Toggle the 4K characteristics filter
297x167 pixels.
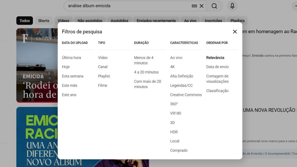pyautogui.click(x=172, y=67)
